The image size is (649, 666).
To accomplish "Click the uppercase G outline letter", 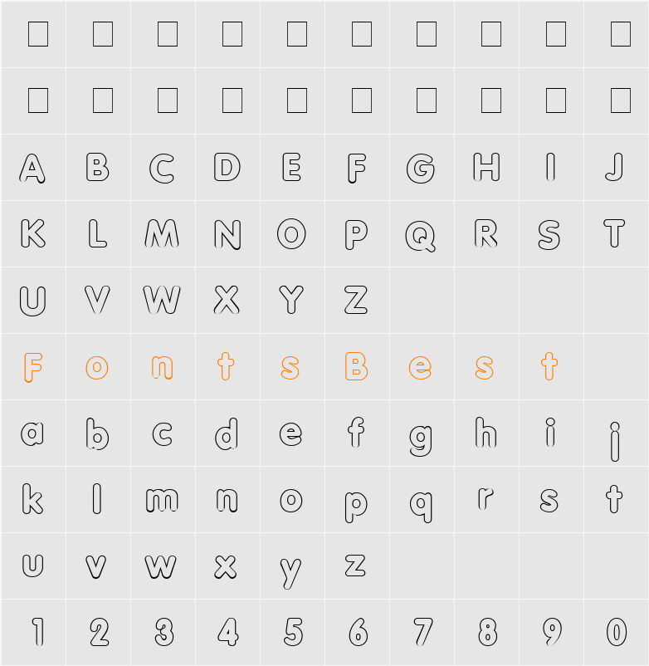I will (420, 169).
